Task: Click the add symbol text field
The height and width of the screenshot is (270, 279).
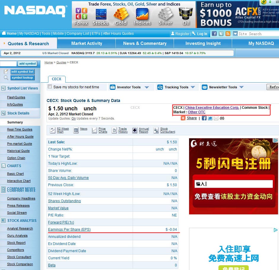Action: pyautogui.click(x=8, y=64)
